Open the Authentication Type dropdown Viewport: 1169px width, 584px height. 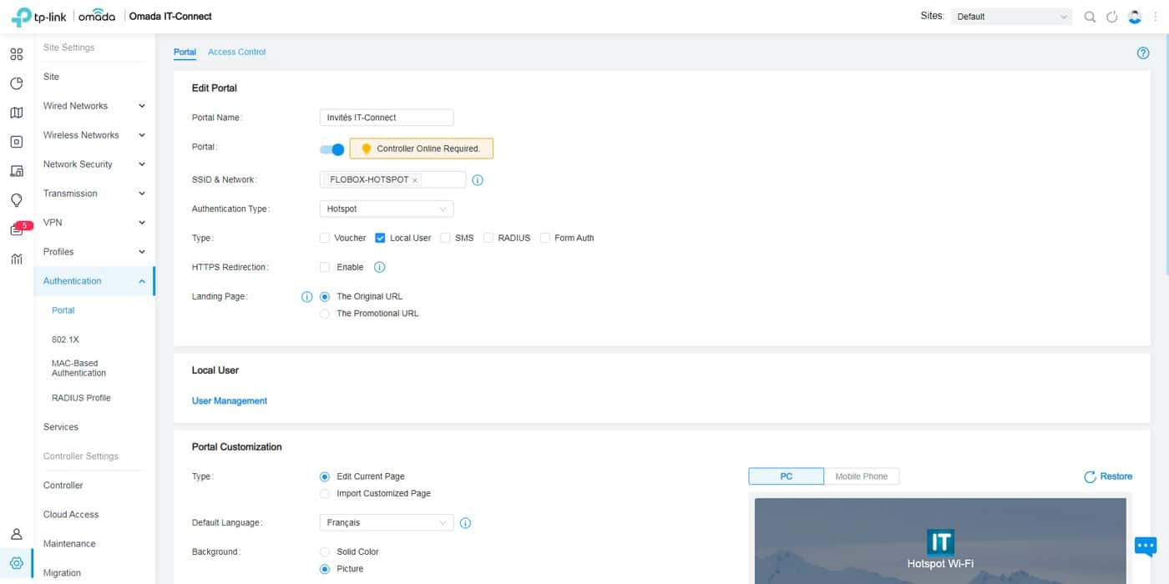coord(387,209)
